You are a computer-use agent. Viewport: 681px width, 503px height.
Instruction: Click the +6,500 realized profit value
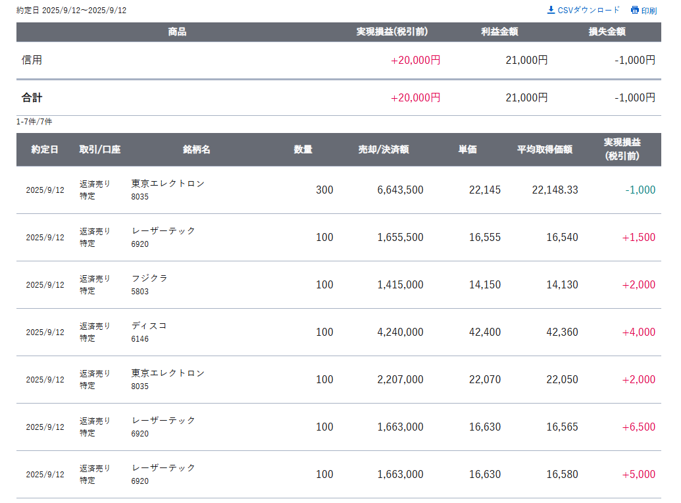638,427
